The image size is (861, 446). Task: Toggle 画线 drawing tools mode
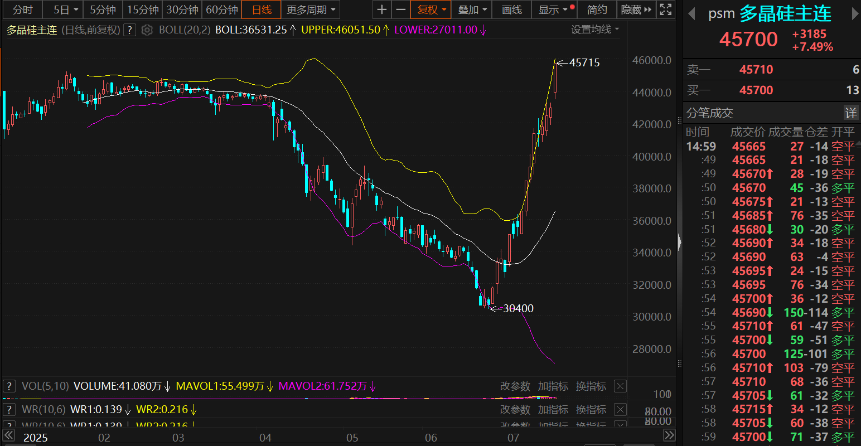[x=511, y=9]
